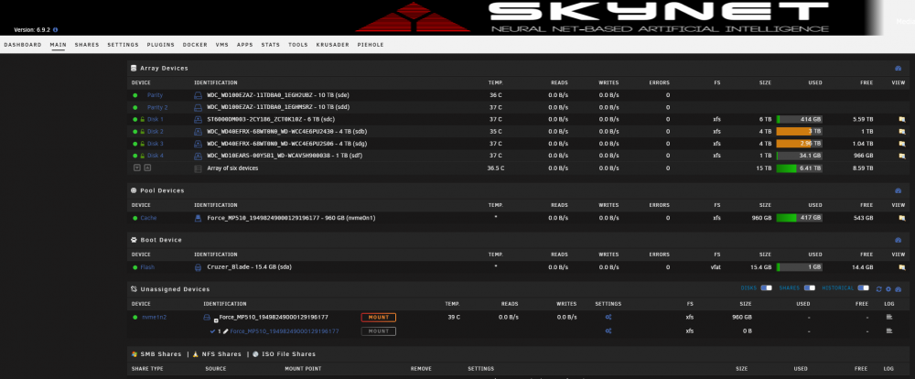
Task: Click the Cache drive identification icon
Action: click(198, 218)
